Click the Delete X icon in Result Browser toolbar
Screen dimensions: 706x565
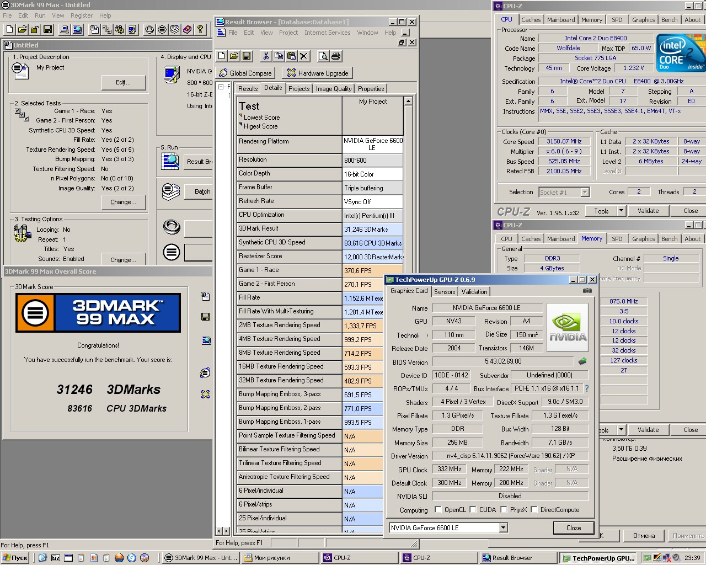(304, 56)
